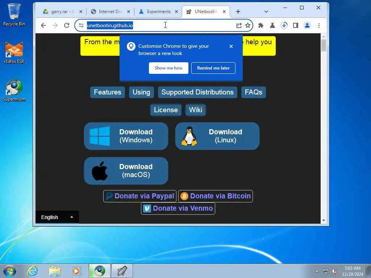This screenshot has height=278, width=371.
Task: Click the browser Back arrow
Action: 43,25
